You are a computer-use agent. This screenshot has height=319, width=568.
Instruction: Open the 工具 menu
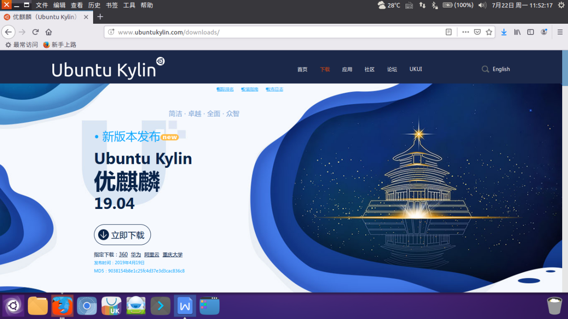tap(129, 5)
